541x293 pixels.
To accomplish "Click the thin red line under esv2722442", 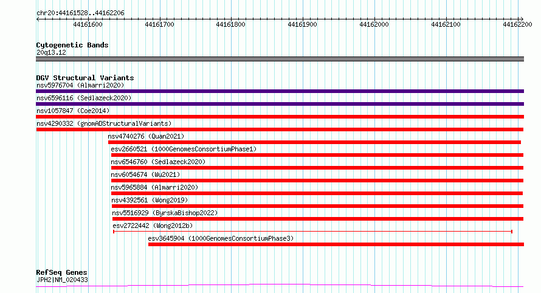I will point(312,232).
